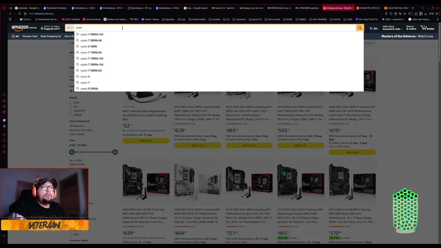This screenshot has width=441, height=248.
Task: Click the Basket cart icon
Action: (x=428, y=28)
